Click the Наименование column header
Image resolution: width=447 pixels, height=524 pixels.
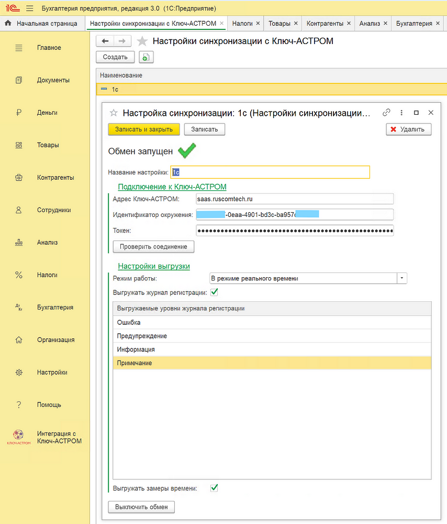272,75
